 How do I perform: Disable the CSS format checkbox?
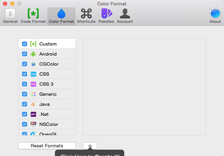[25, 74]
